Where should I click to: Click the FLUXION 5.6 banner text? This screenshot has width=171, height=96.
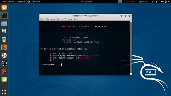pos(68,26)
